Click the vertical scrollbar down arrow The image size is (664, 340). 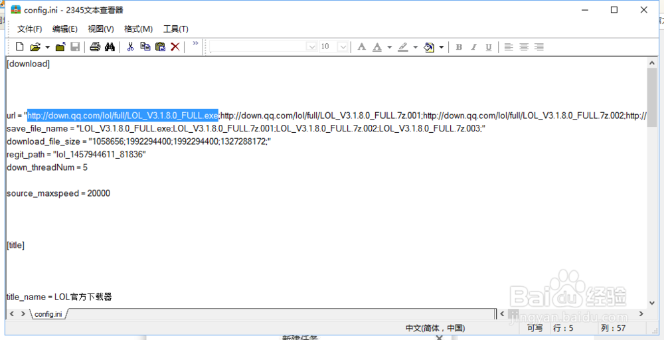652,302
